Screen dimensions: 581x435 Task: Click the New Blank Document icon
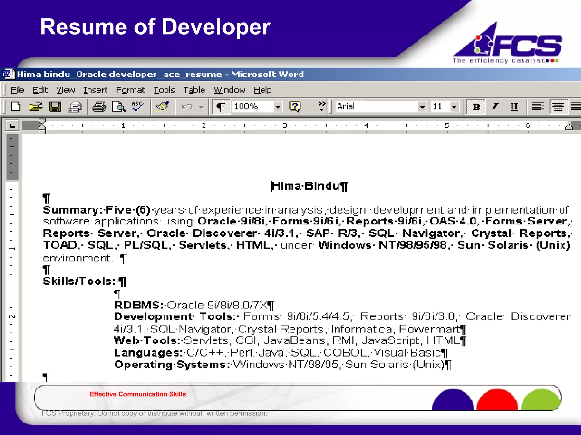coord(16,107)
